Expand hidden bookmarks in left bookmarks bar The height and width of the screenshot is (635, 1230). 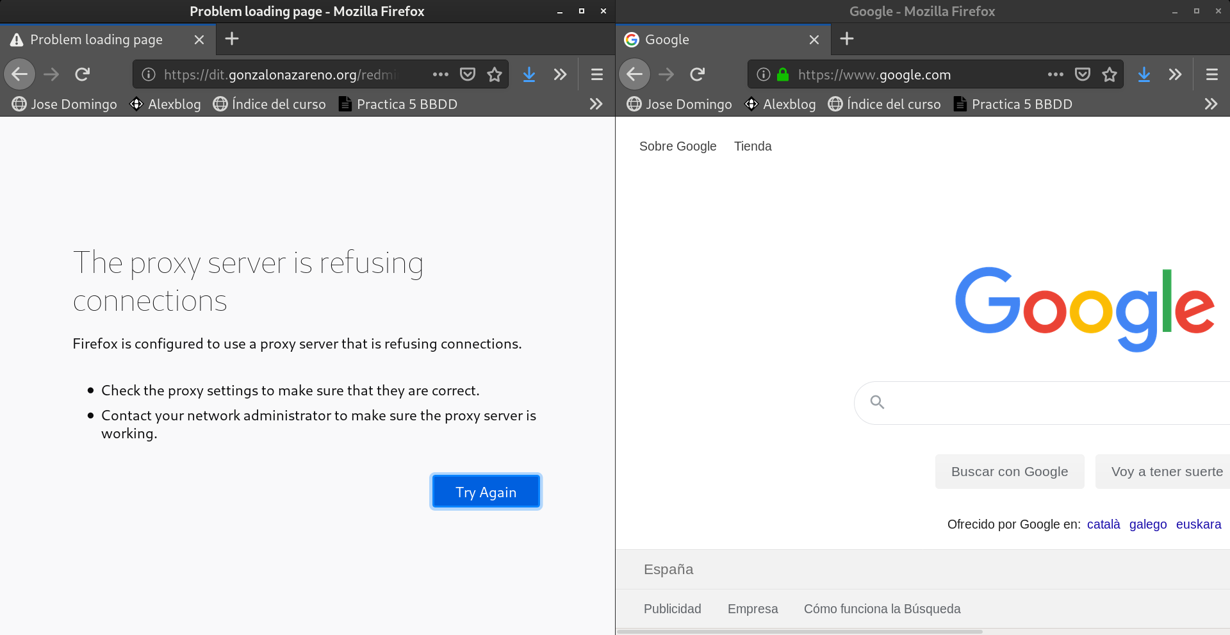595,104
